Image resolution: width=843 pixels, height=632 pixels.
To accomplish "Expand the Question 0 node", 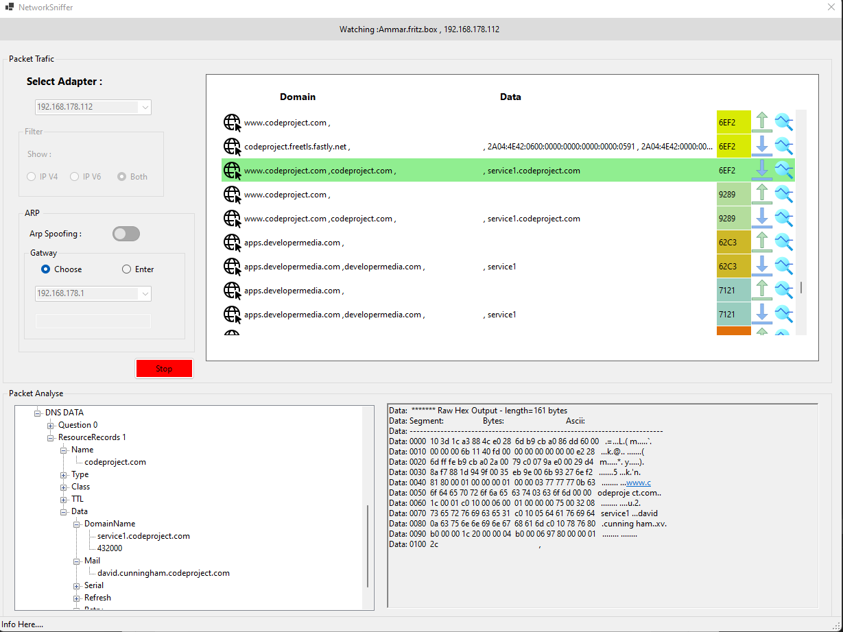I will [x=50, y=425].
